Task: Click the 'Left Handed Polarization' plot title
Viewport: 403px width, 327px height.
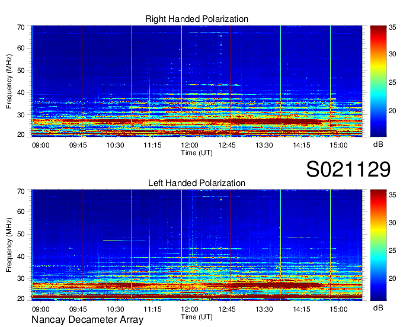Action: [197, 183]
